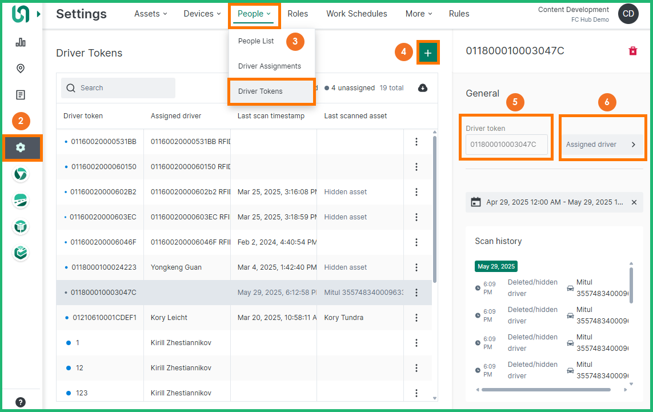The image size is (653, 412).
Task: Select the Yongkeng Guan token row
Action: [x=175, y=267]
